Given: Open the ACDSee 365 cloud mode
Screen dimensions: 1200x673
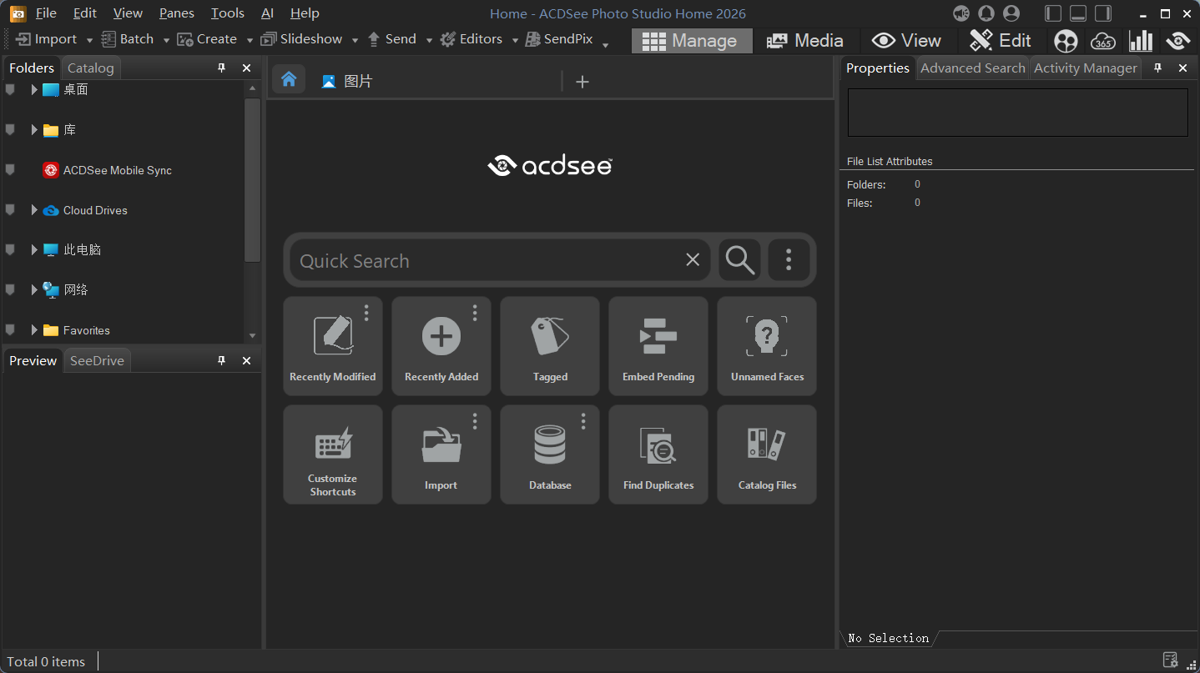Looking at the screenshot, I should 1103,41.
